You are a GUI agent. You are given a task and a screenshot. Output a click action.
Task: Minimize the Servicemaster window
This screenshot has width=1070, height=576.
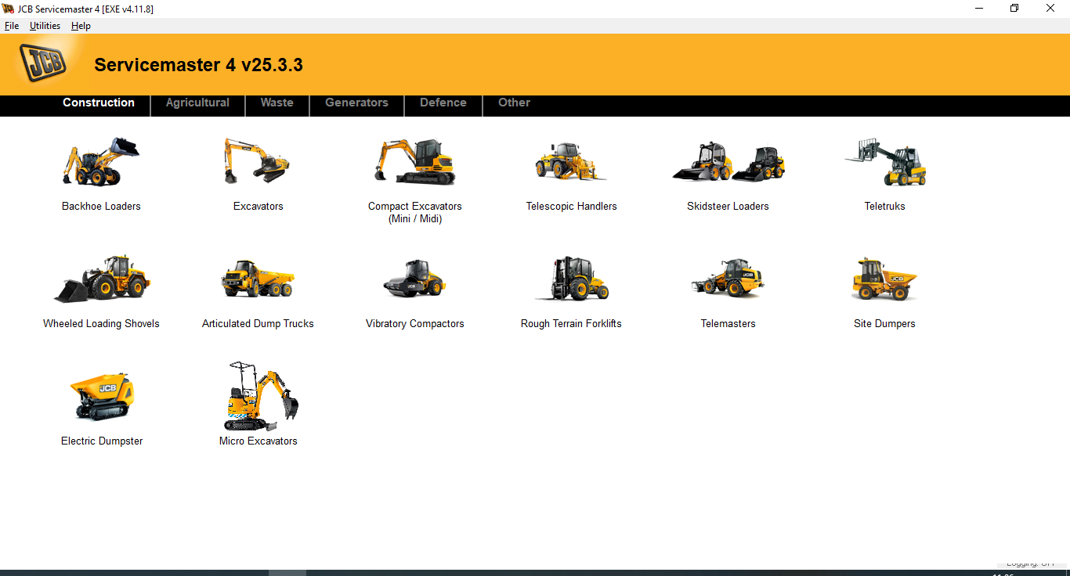pyautogui.click(x=979, y=9)
